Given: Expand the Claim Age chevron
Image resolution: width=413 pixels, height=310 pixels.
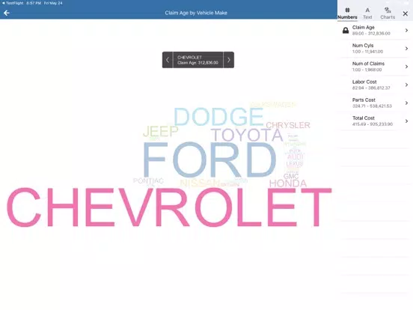Looking at the screenshot, I should (x=406, y=30).
